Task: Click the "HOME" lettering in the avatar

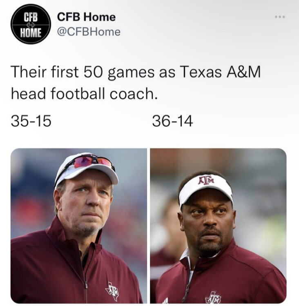Action: tap(31, 32)
